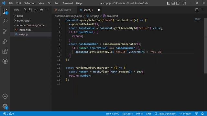The image size is (207, 116).
Task: Click Math.floor on line 14
Action: click(101, 72)
